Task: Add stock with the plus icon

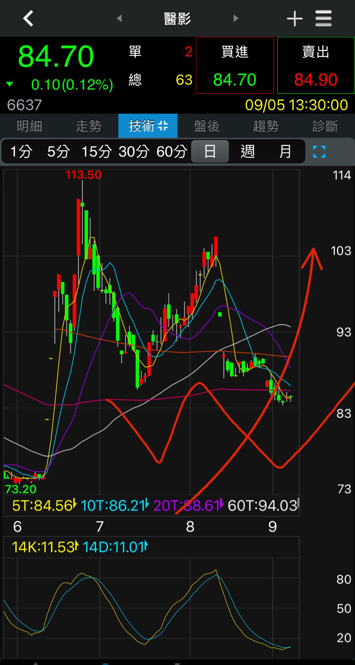Action: coord(295,18)
